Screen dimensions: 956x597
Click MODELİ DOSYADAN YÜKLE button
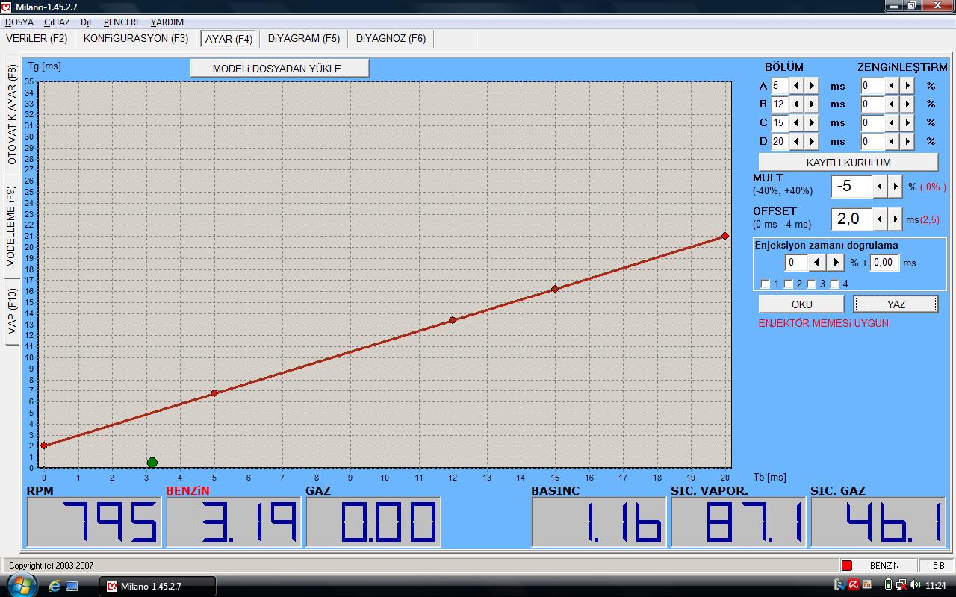click(280, 68)
